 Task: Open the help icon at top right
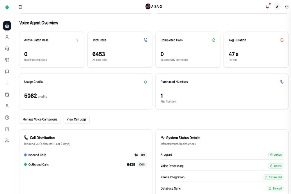[286, 6]
